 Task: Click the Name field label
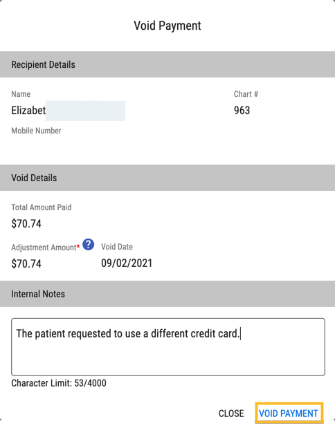[21, 94]
